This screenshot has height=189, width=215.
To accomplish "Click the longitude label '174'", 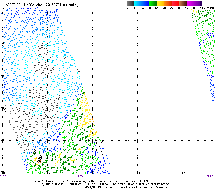I will pyautogui.click(x=137, y=174).
